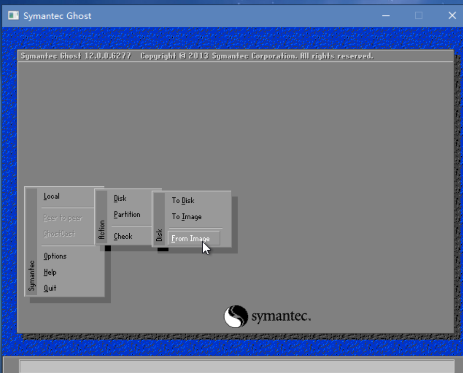Click the Symantec Ghost 12.0.0.6277 version text
The height and width of the screenshot is (373, 463).
click(76, 56)
